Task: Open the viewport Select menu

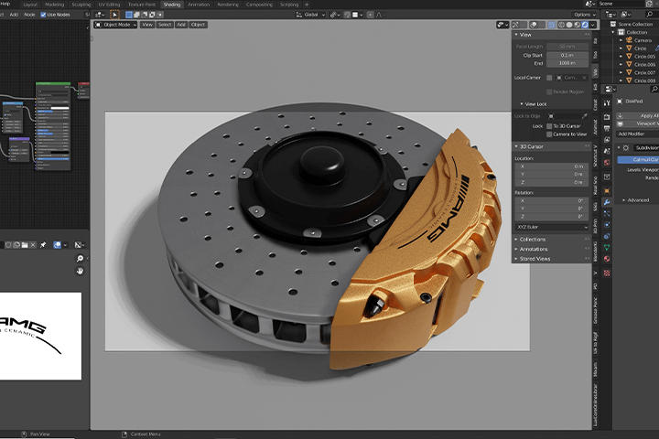Action: pyautogui.click(x=165, y=25)
